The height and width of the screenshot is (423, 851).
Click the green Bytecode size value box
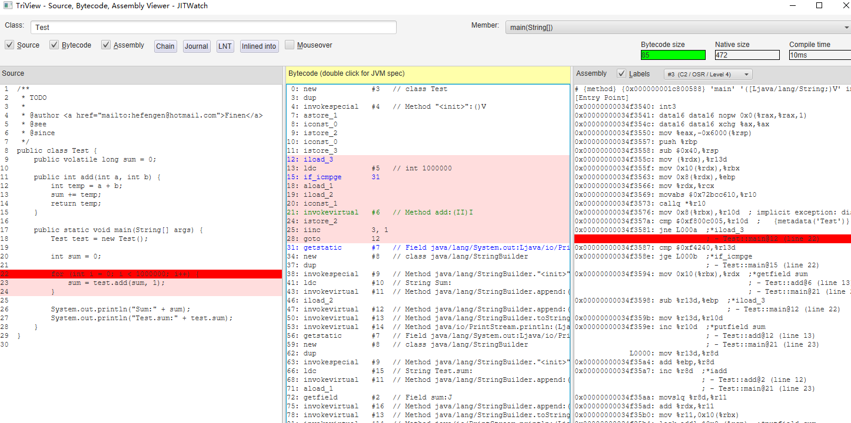tap(673, 55)
